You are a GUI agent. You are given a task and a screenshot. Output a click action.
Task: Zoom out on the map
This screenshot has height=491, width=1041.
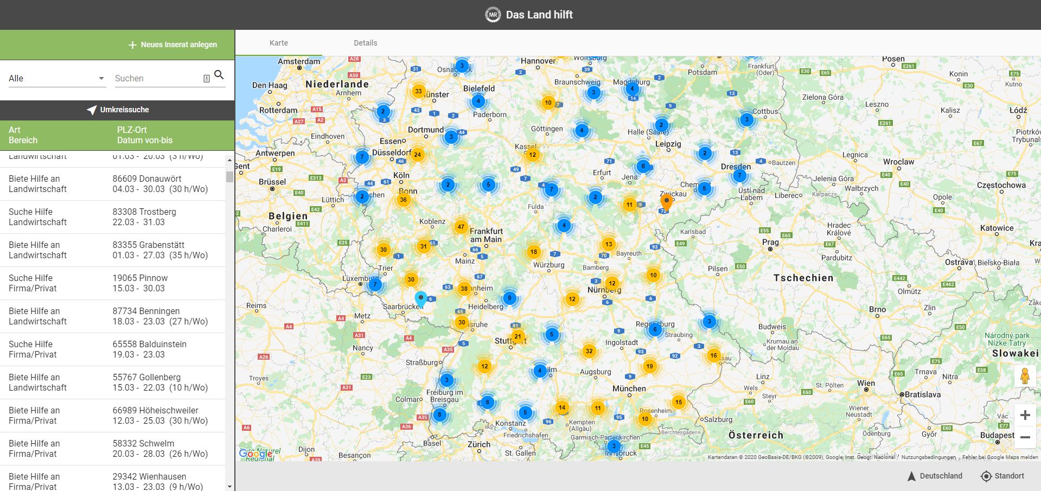pos(1025,437)
